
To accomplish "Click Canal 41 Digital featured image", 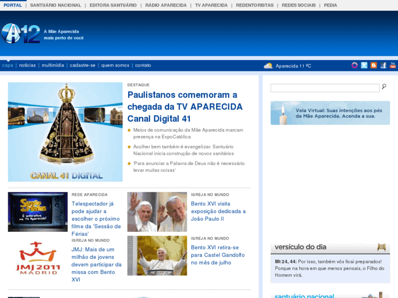I will tap(65, 132).
